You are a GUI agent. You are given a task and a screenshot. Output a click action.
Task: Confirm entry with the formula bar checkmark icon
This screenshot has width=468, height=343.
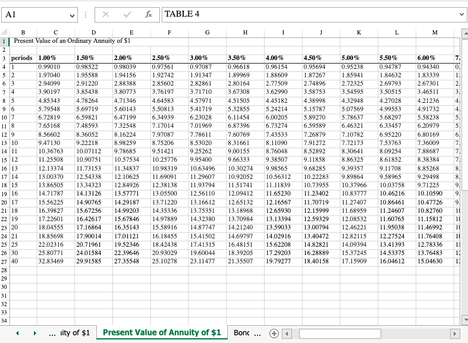[127, 14]
